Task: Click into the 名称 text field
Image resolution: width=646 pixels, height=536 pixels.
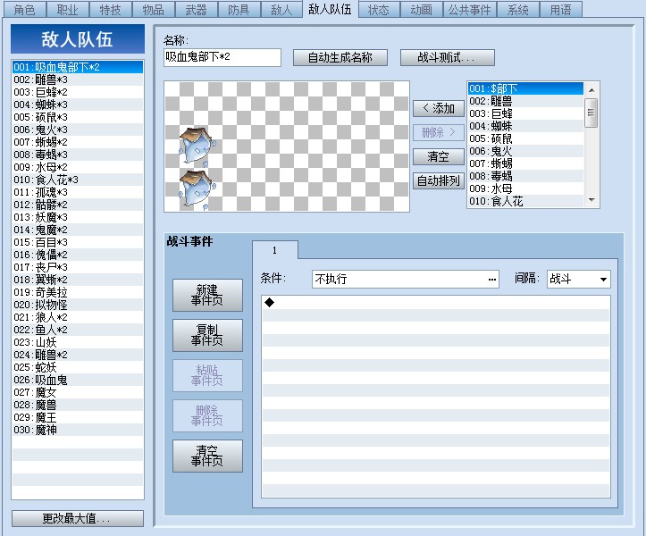Action: [x=222, y=57]
